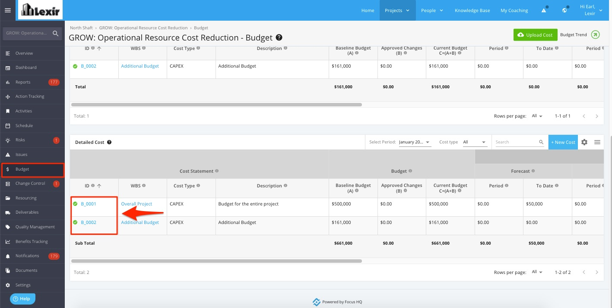Screen dimensions: 612x308
Task: Click the search icon in Detailed Cost search
Action: [541, 142]
